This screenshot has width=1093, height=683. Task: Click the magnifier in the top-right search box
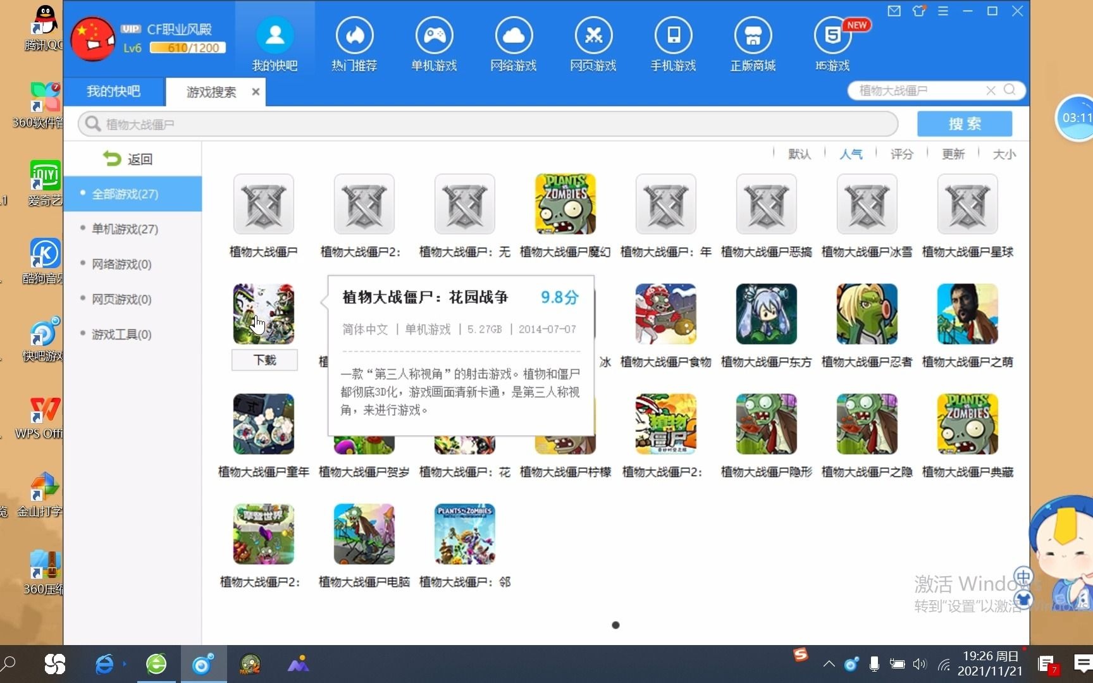1010,90
